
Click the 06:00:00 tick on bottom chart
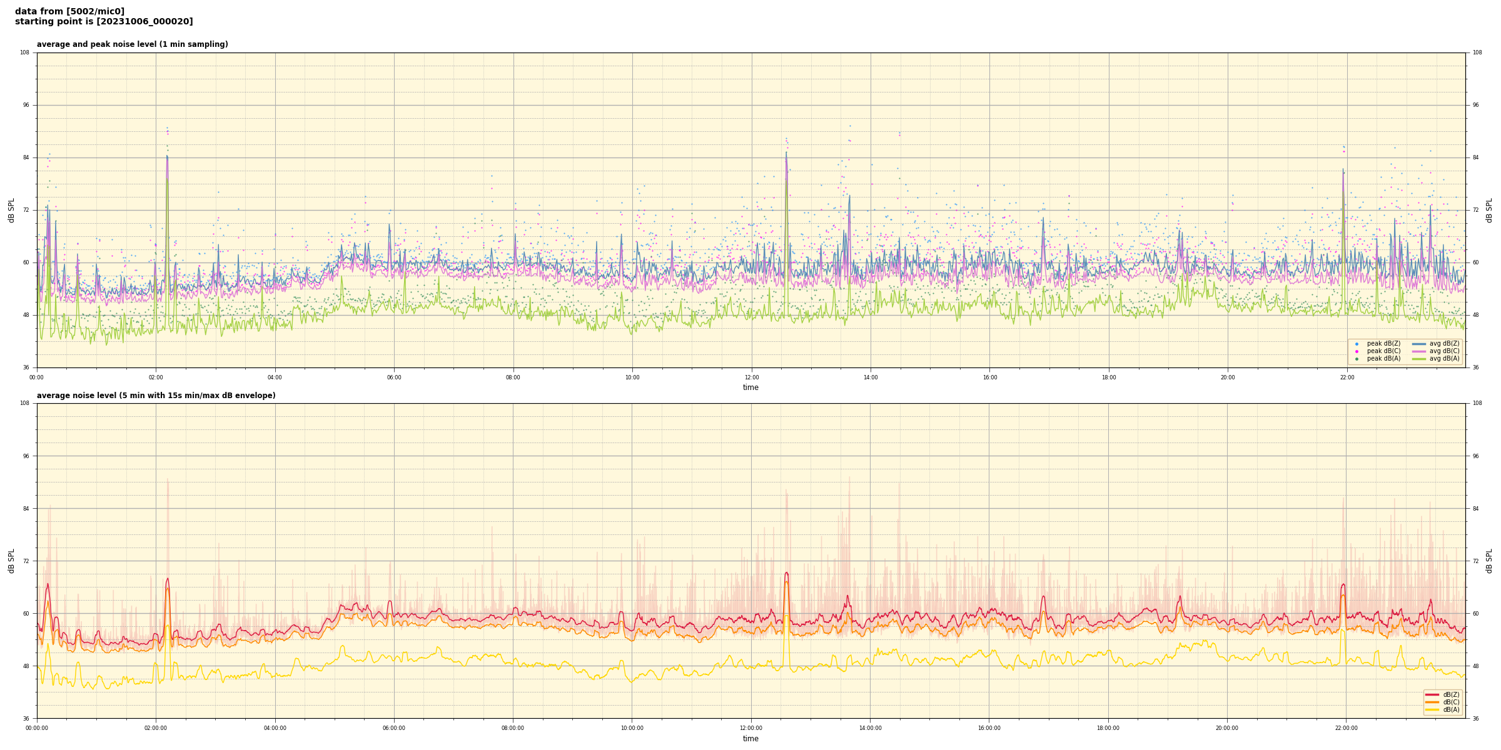394,728
